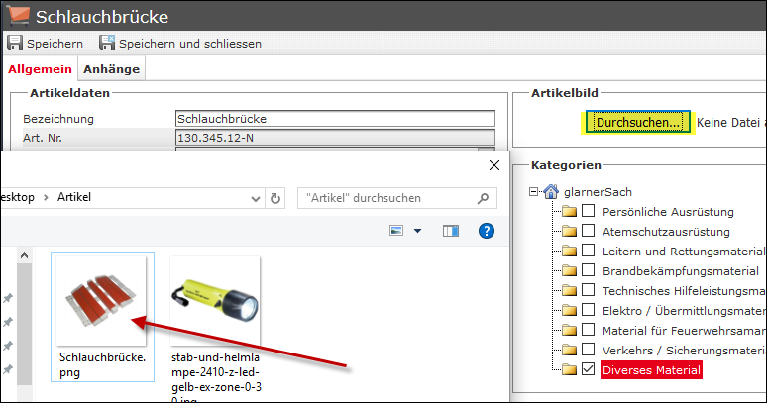The image size is (767, 403).
Task: Click the glarnerSach home icon
Action: point(551,191)
